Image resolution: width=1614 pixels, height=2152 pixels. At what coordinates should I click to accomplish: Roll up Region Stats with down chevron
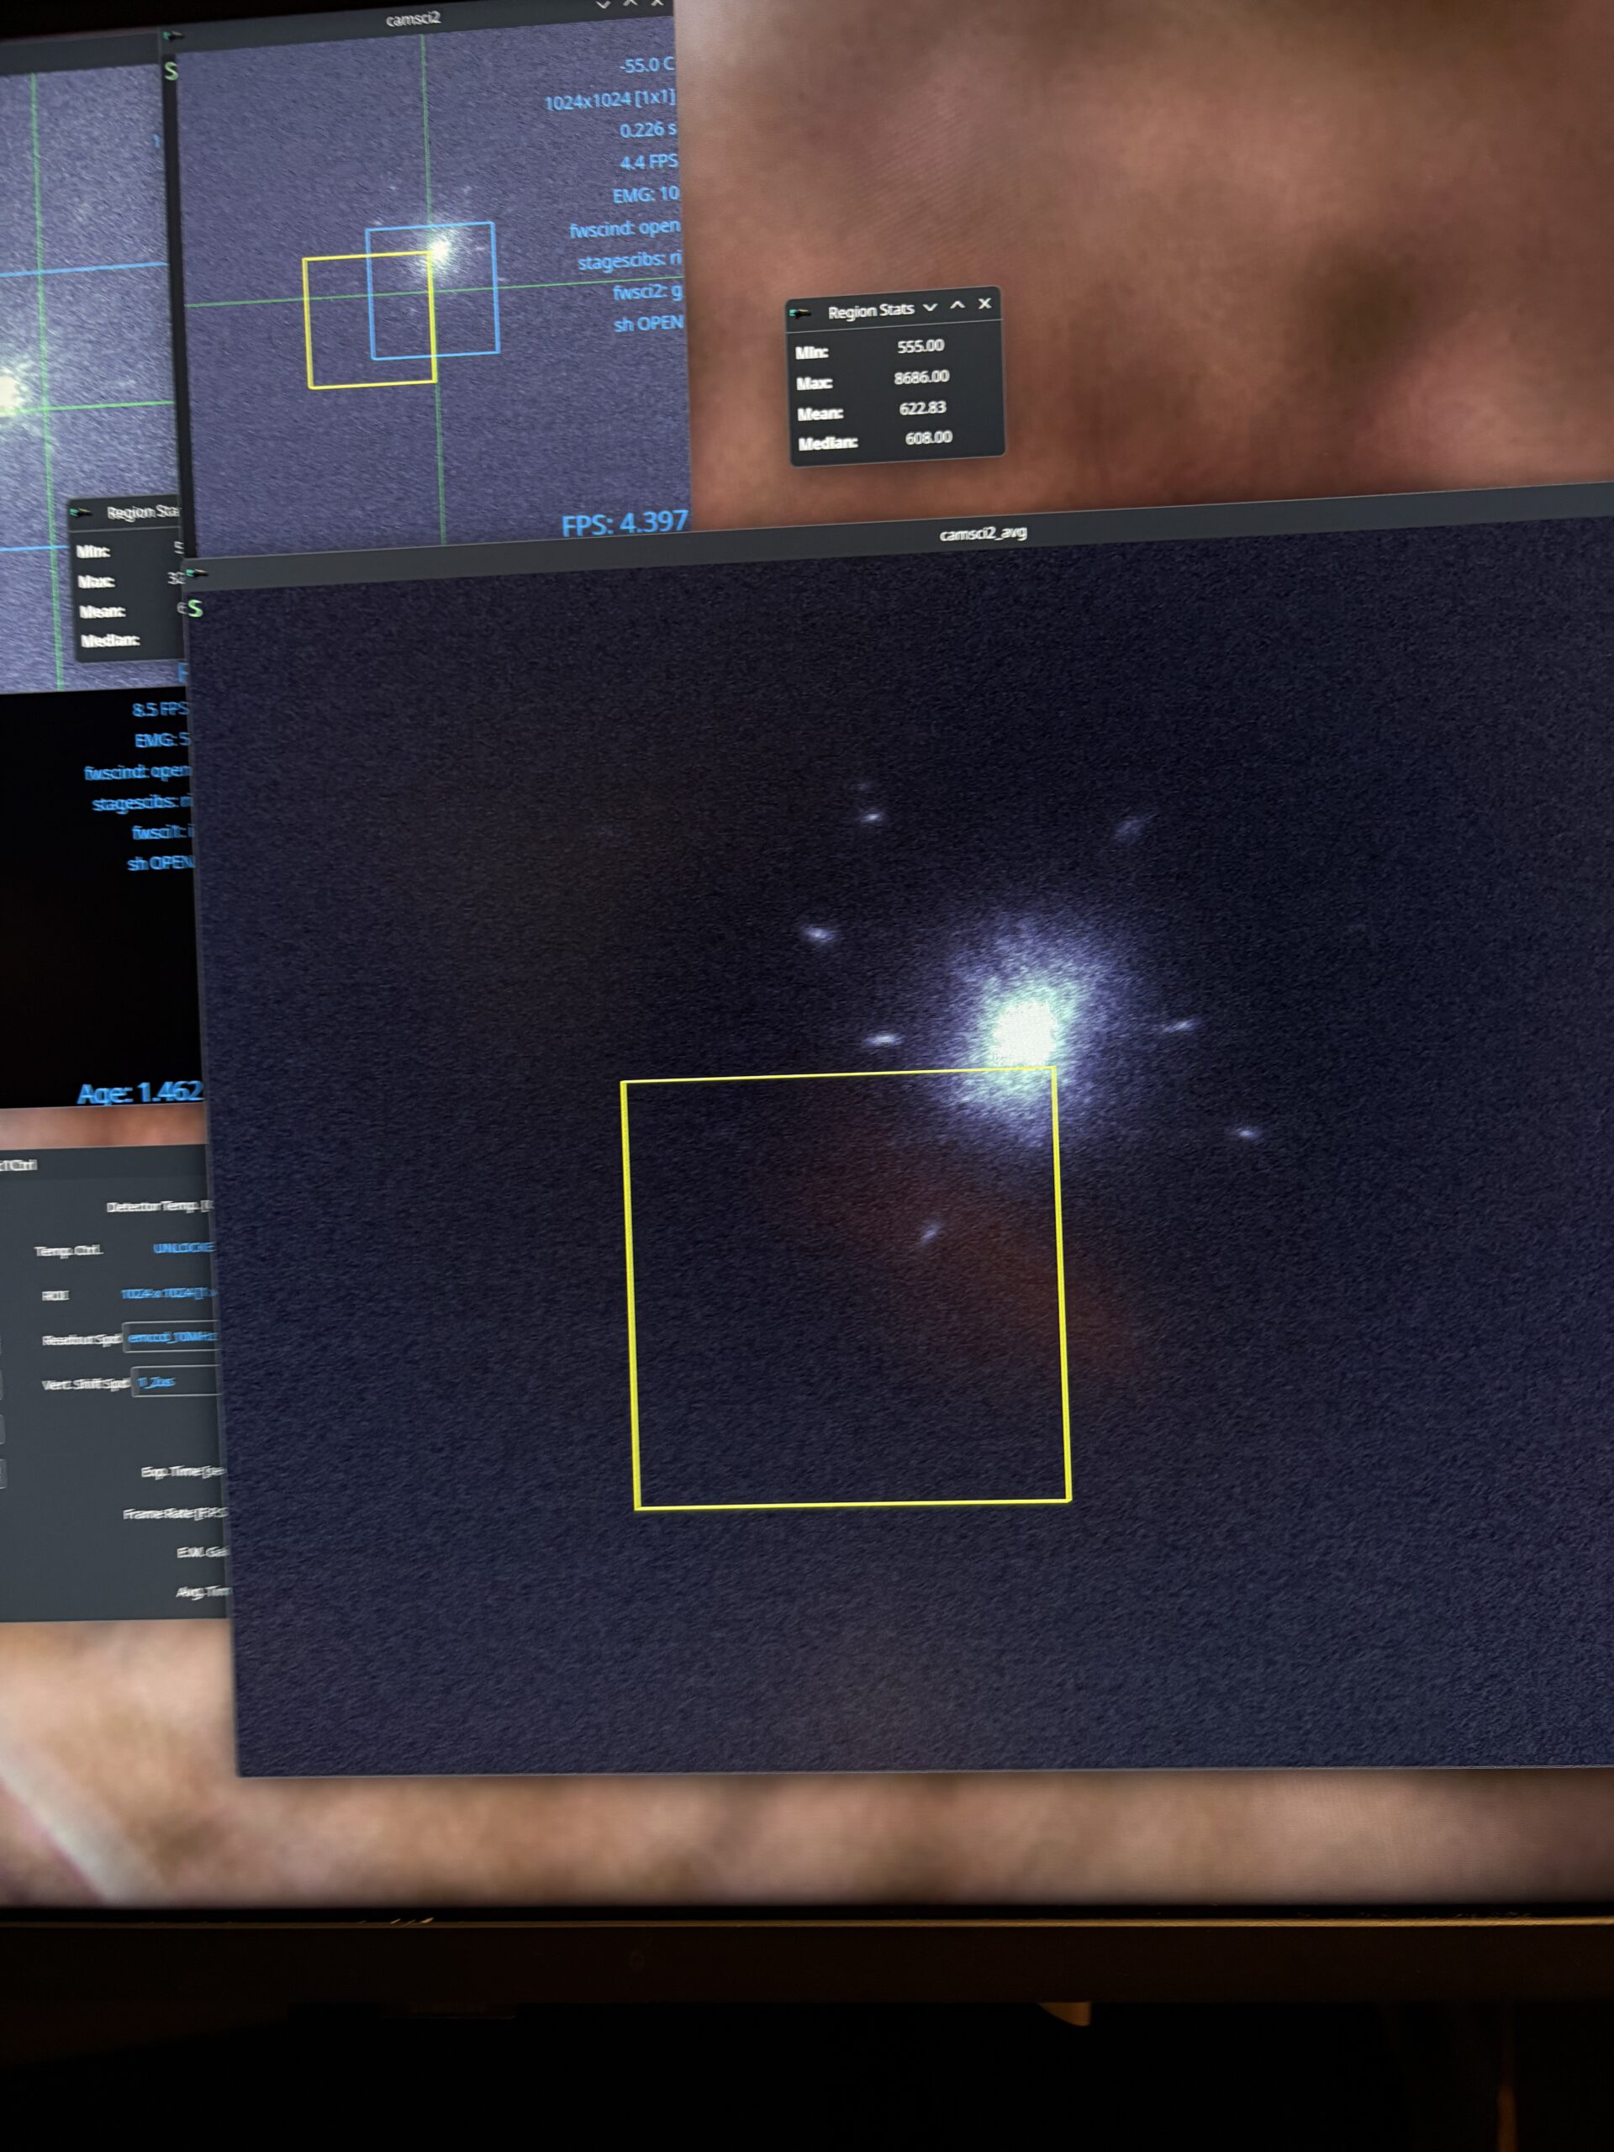(x=929, y=308)
